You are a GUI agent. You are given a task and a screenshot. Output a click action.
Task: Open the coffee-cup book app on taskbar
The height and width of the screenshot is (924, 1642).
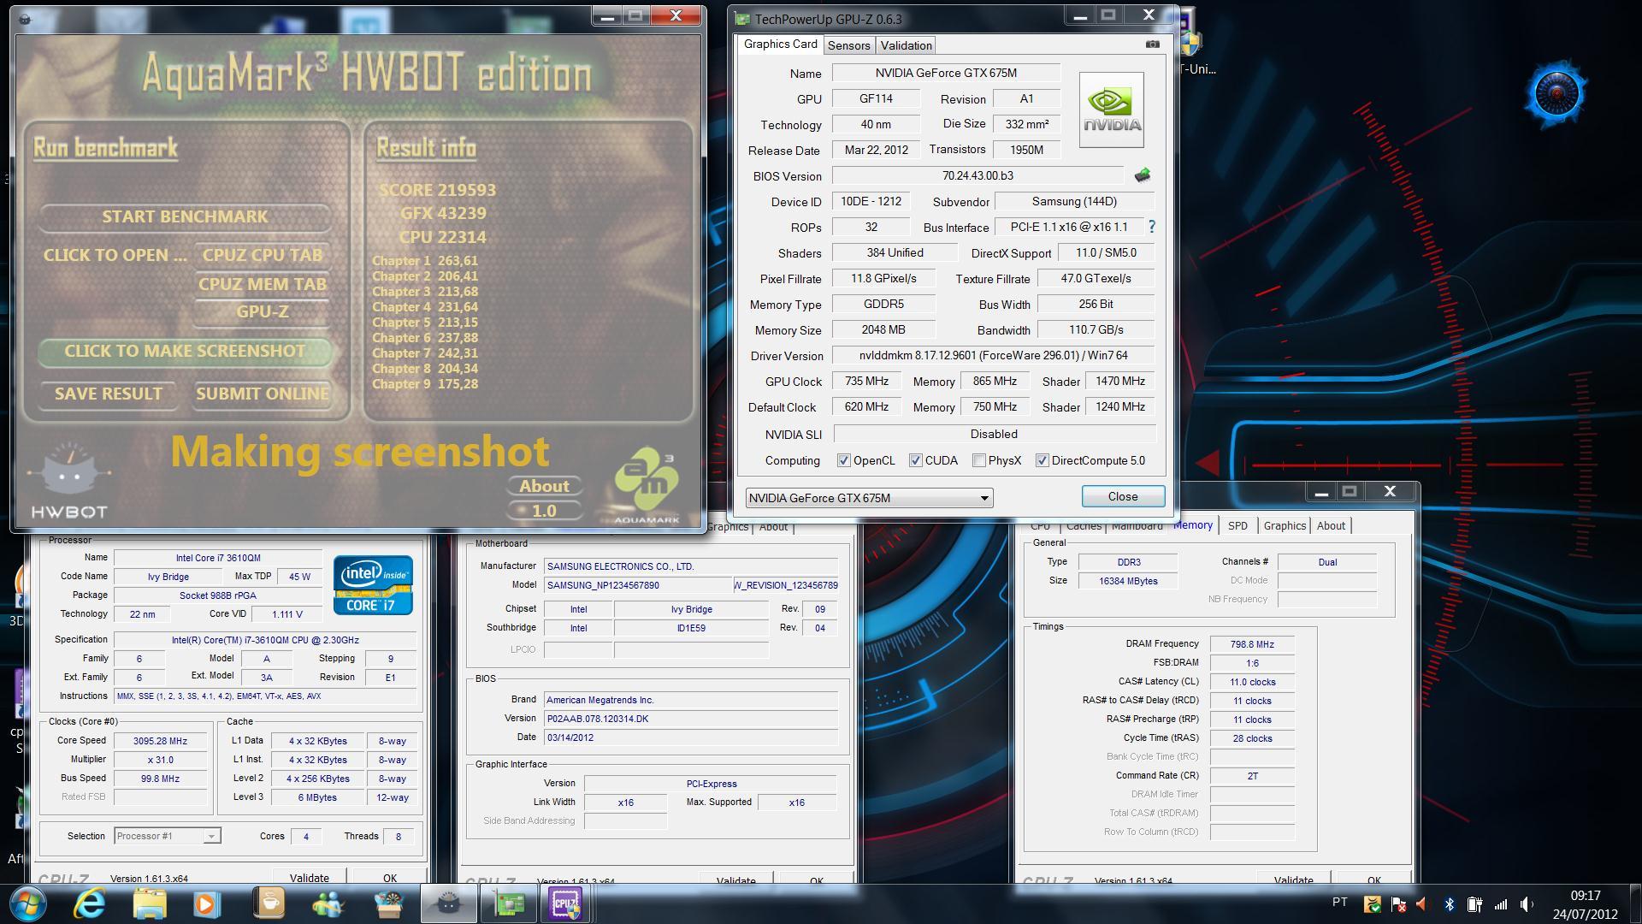[x=269, y=903]
